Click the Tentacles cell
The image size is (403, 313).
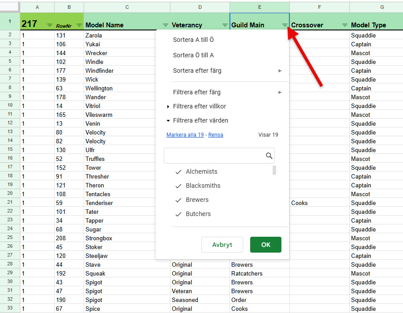click(120, 194)
